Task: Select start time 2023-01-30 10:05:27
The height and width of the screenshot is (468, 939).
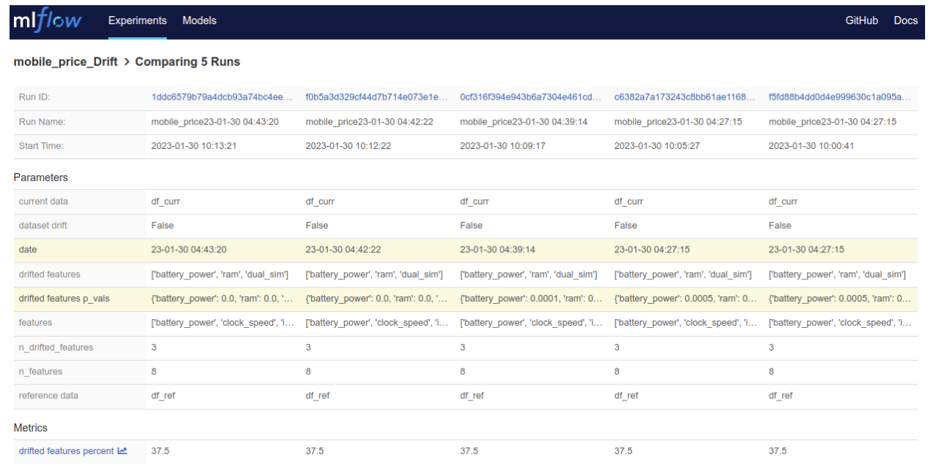Action: pyautogui.click(x=657, y=146)
